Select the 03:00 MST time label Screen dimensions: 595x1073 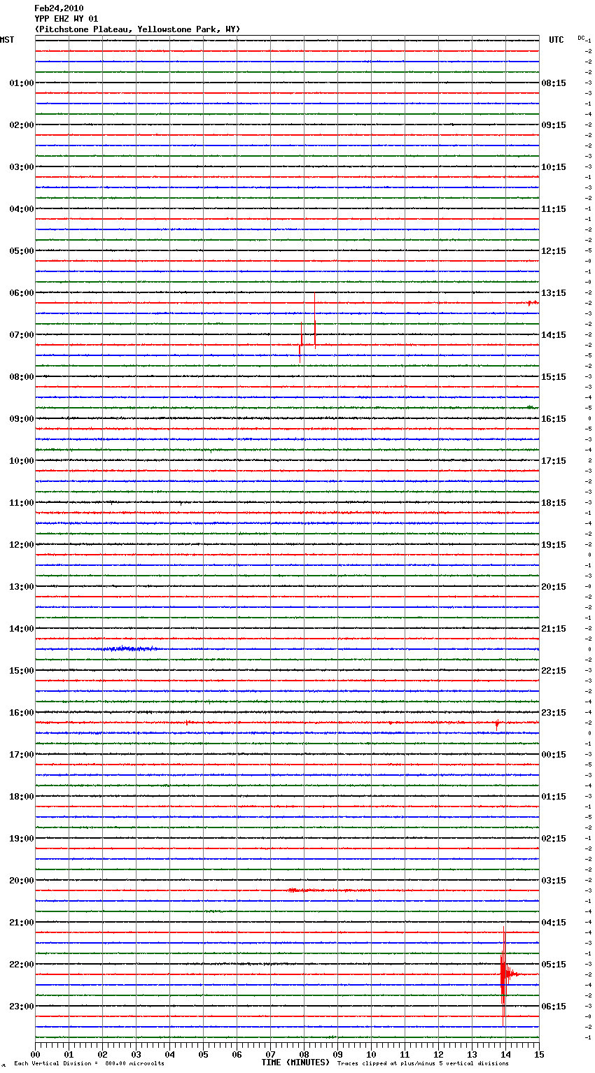pyautogui.click(x=22, y=167)
